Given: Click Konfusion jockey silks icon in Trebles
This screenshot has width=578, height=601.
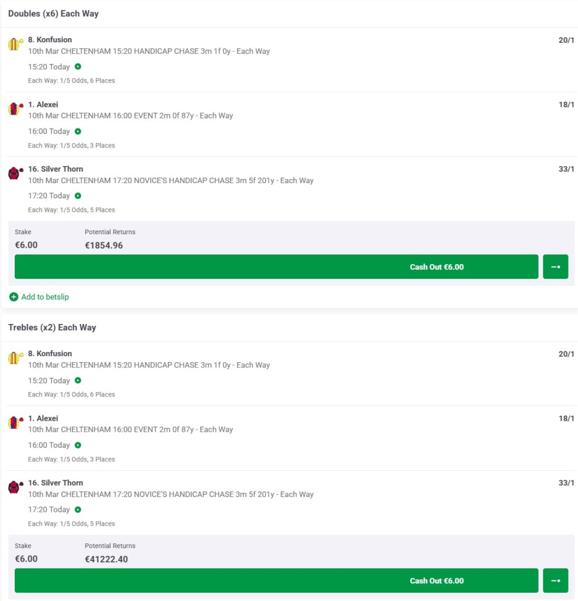Looking at the screenshot, I should pos(15,358).
